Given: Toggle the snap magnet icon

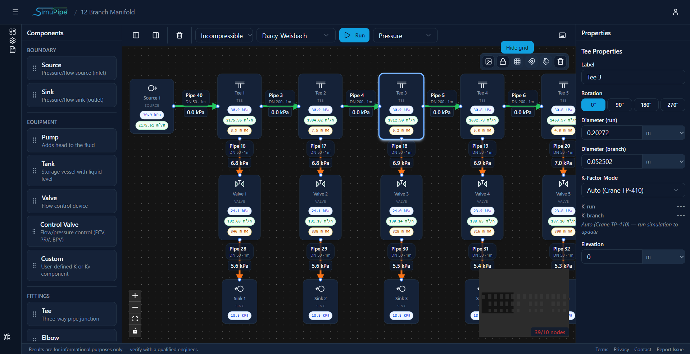Looking at the screenshot, I should pyautogui.click(x=532, y=61).
